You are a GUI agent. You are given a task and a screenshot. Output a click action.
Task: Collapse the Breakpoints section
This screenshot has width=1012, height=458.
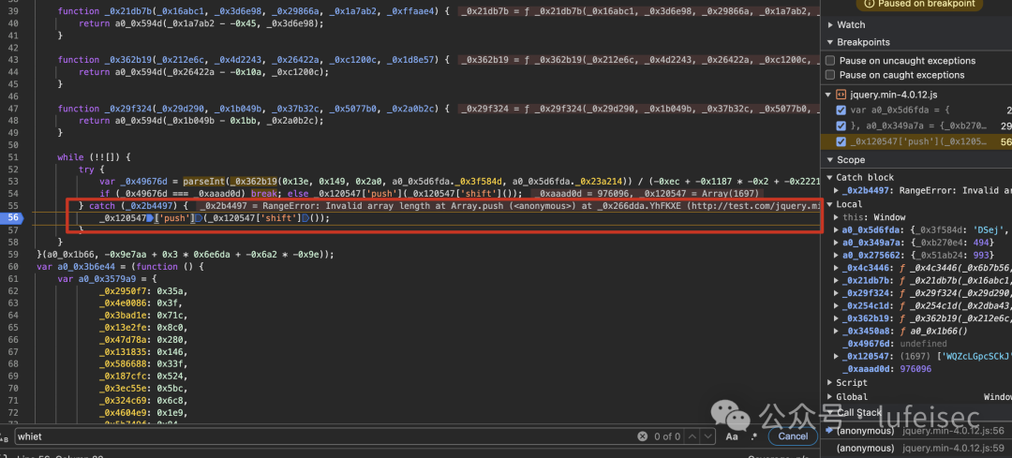[x=830, y=42]
